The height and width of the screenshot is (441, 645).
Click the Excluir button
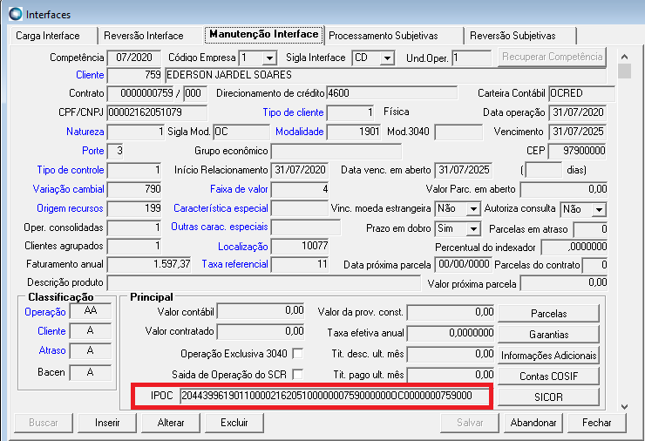(234, 423)
